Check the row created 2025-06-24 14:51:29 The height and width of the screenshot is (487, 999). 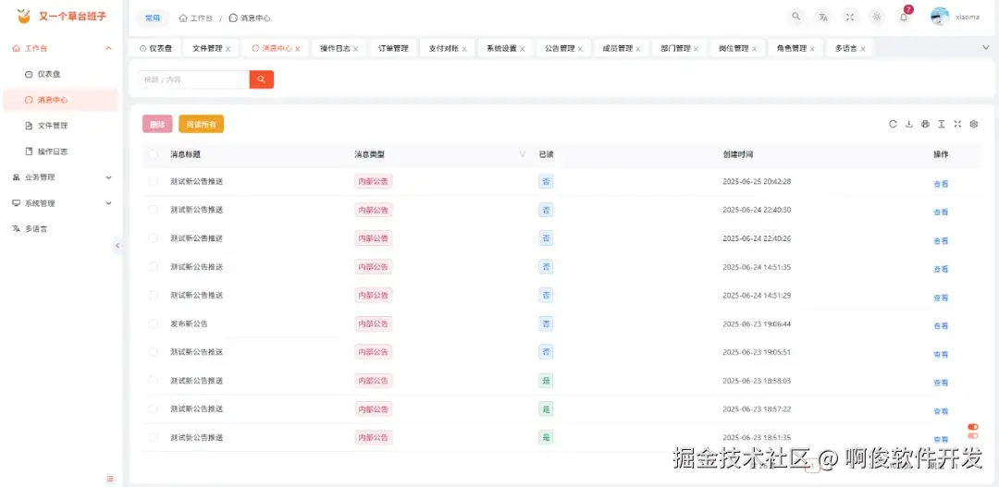pyautogui.click(x=153, y=295)
